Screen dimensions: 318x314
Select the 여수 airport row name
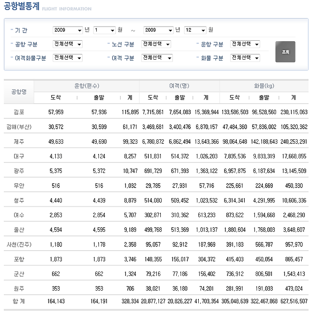19,215
